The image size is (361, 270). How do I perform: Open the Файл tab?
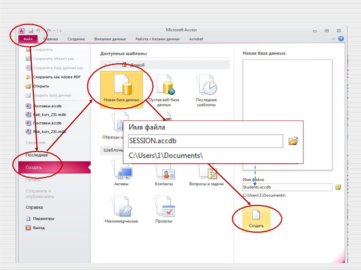point(28,39)
